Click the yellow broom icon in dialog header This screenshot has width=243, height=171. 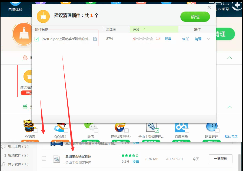click(x=43, y=16)
